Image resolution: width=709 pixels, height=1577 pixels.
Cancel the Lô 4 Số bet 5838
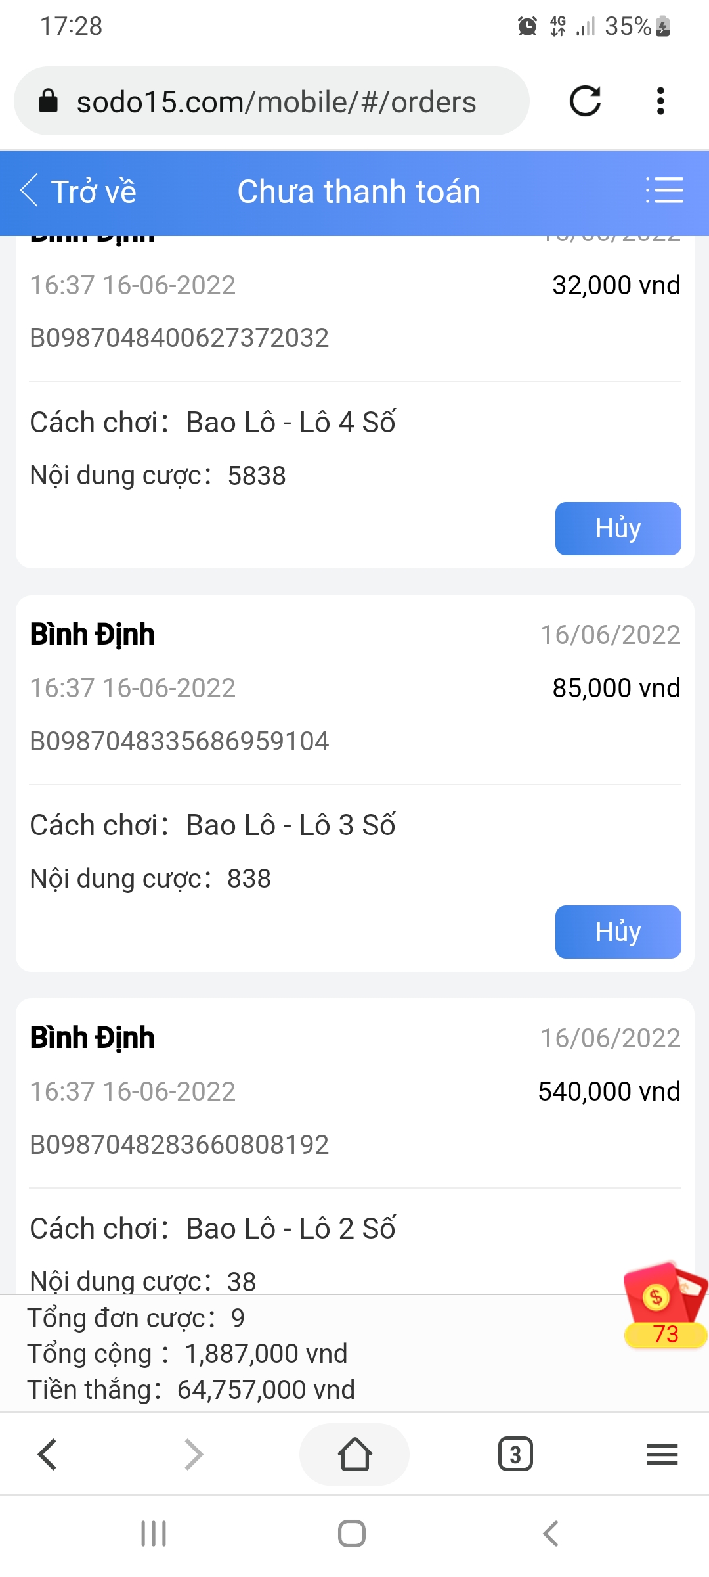coord(618,528)
